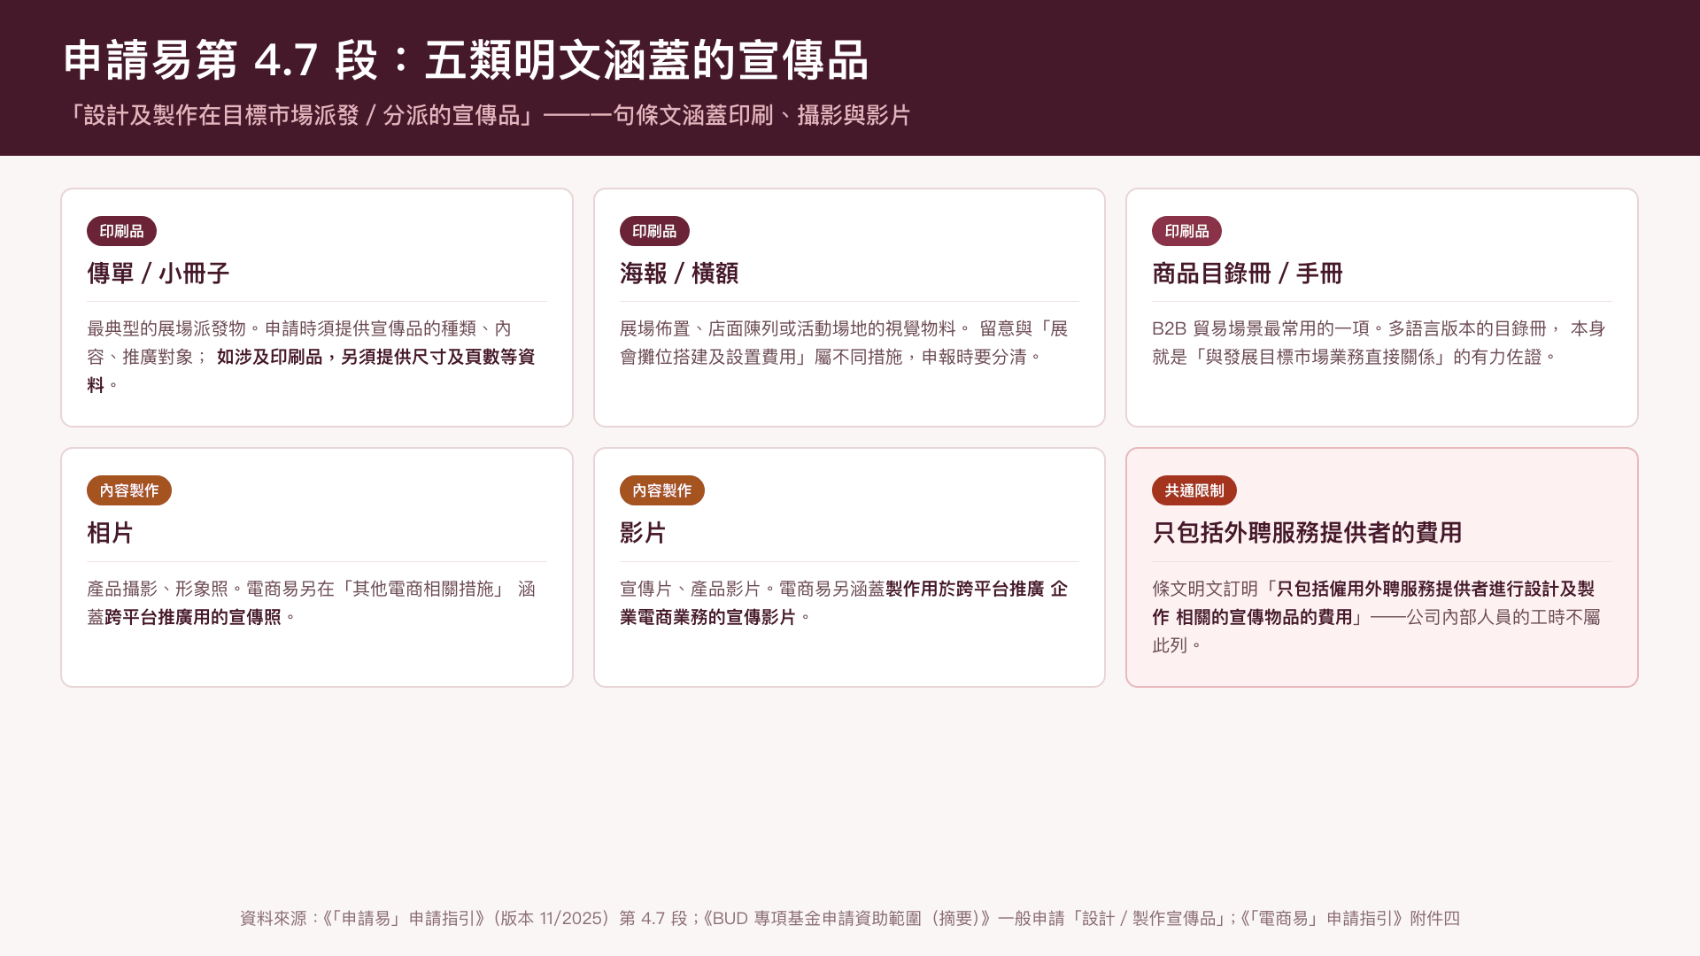
Task: Select the card heading 傳單 / 小冊子
Action: click(x=158, y=274)
